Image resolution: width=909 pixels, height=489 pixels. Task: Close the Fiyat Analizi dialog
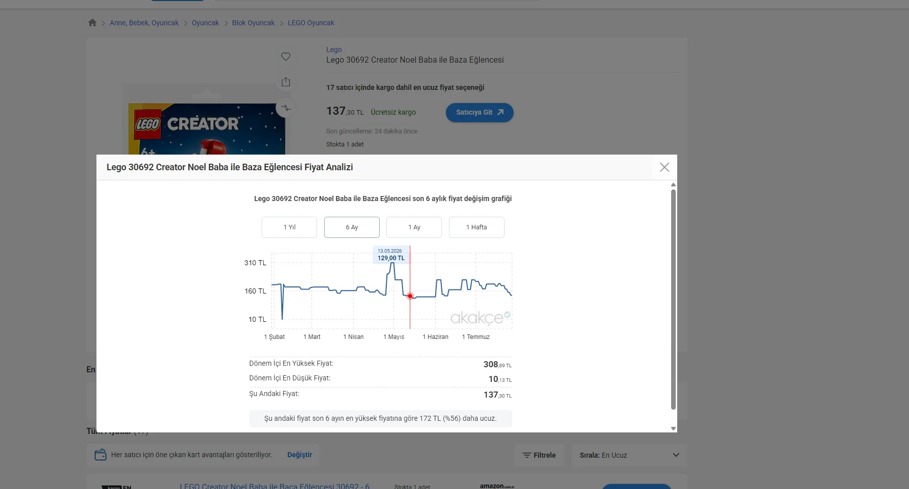(x=665, y=167)
